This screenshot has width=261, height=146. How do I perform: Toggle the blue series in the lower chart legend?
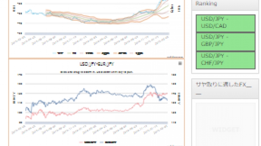tap(108, 142)
